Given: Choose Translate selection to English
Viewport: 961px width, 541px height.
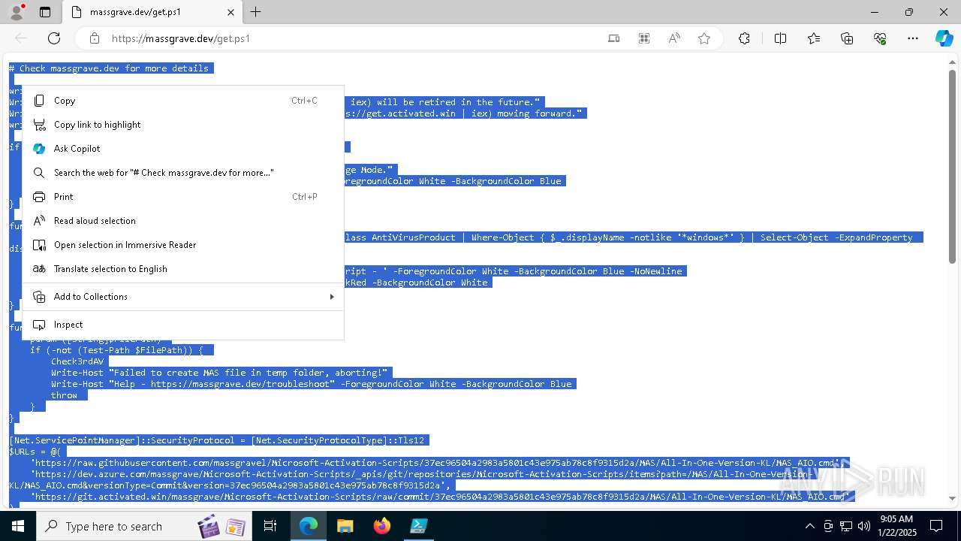Looking at the screenshot, I should coord(183,269).
